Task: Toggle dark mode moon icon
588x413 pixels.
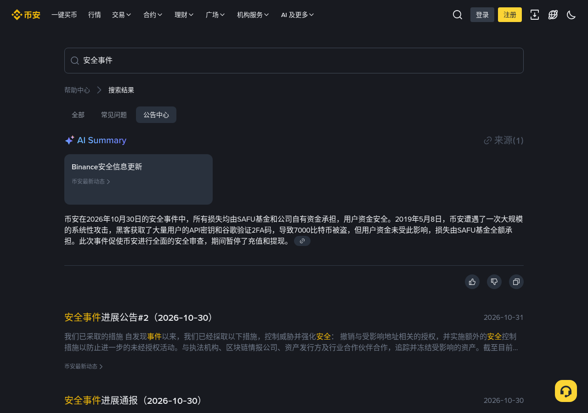Action: [x=571, y=15]
